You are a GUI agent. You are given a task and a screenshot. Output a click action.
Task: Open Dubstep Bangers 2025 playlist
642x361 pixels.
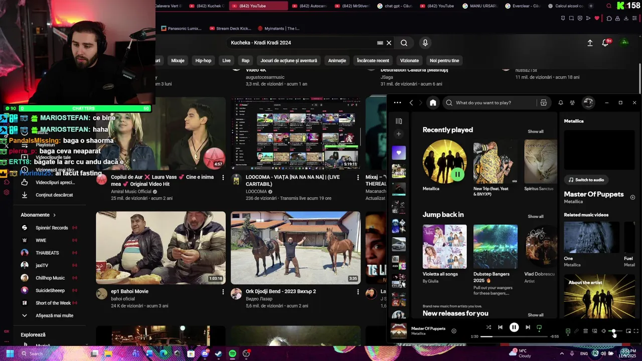coord(495,260)
